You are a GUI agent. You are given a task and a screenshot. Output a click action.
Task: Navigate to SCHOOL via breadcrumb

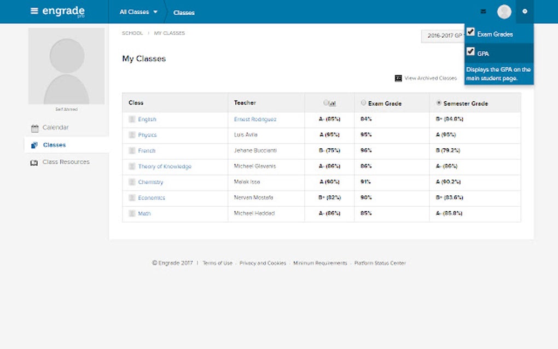(132, 33)
